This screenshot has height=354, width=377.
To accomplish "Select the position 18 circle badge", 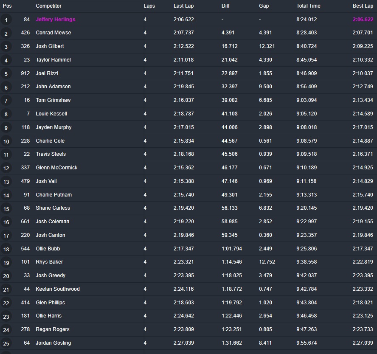I will [x=6, y=249].
